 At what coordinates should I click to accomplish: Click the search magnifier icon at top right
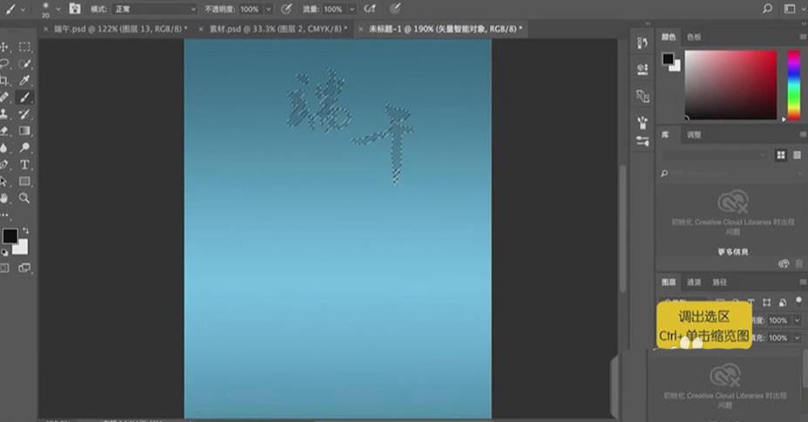[767, 8]
